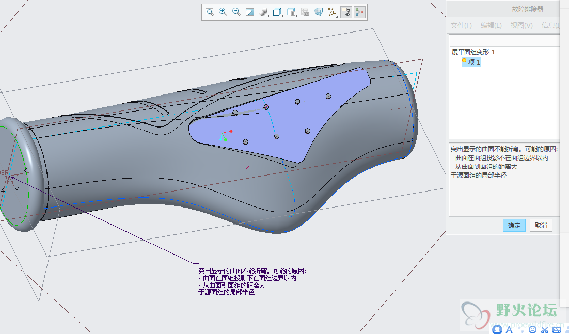Screen dimensions: 569x334
Task: Open the saved orientations cube dropdown
Action: 278,12
